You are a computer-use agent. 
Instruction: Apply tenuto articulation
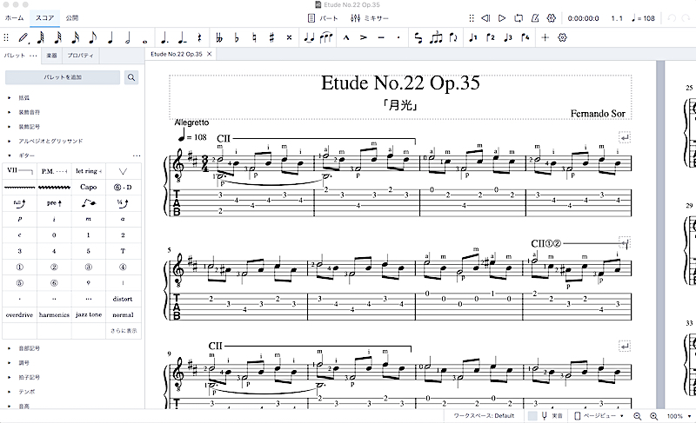point(381,38)
